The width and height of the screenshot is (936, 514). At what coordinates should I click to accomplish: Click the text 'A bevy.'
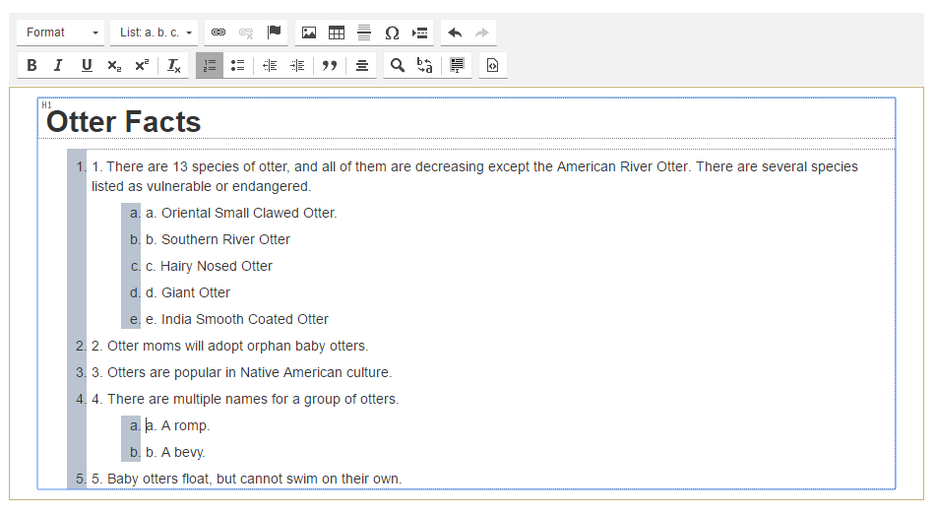[183, 453]
